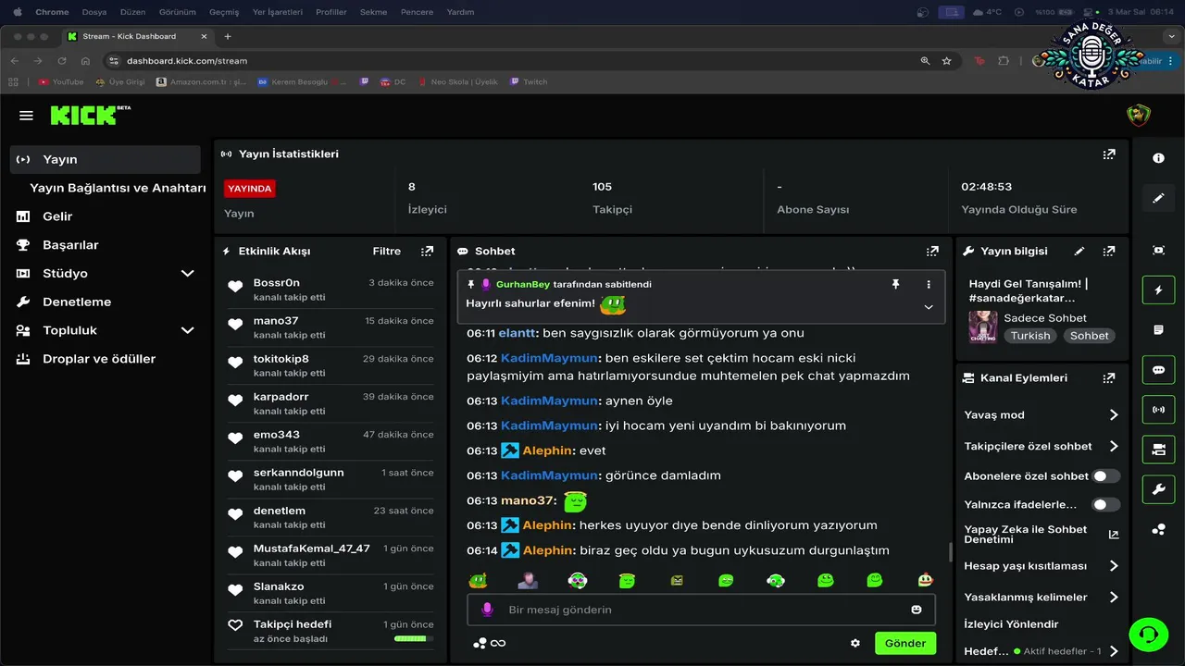Image resolution: width=1185 pixels, height=666 pixels.
Task: Toggle Abonelere özel sohbet switch
Action: (1105, 475)
